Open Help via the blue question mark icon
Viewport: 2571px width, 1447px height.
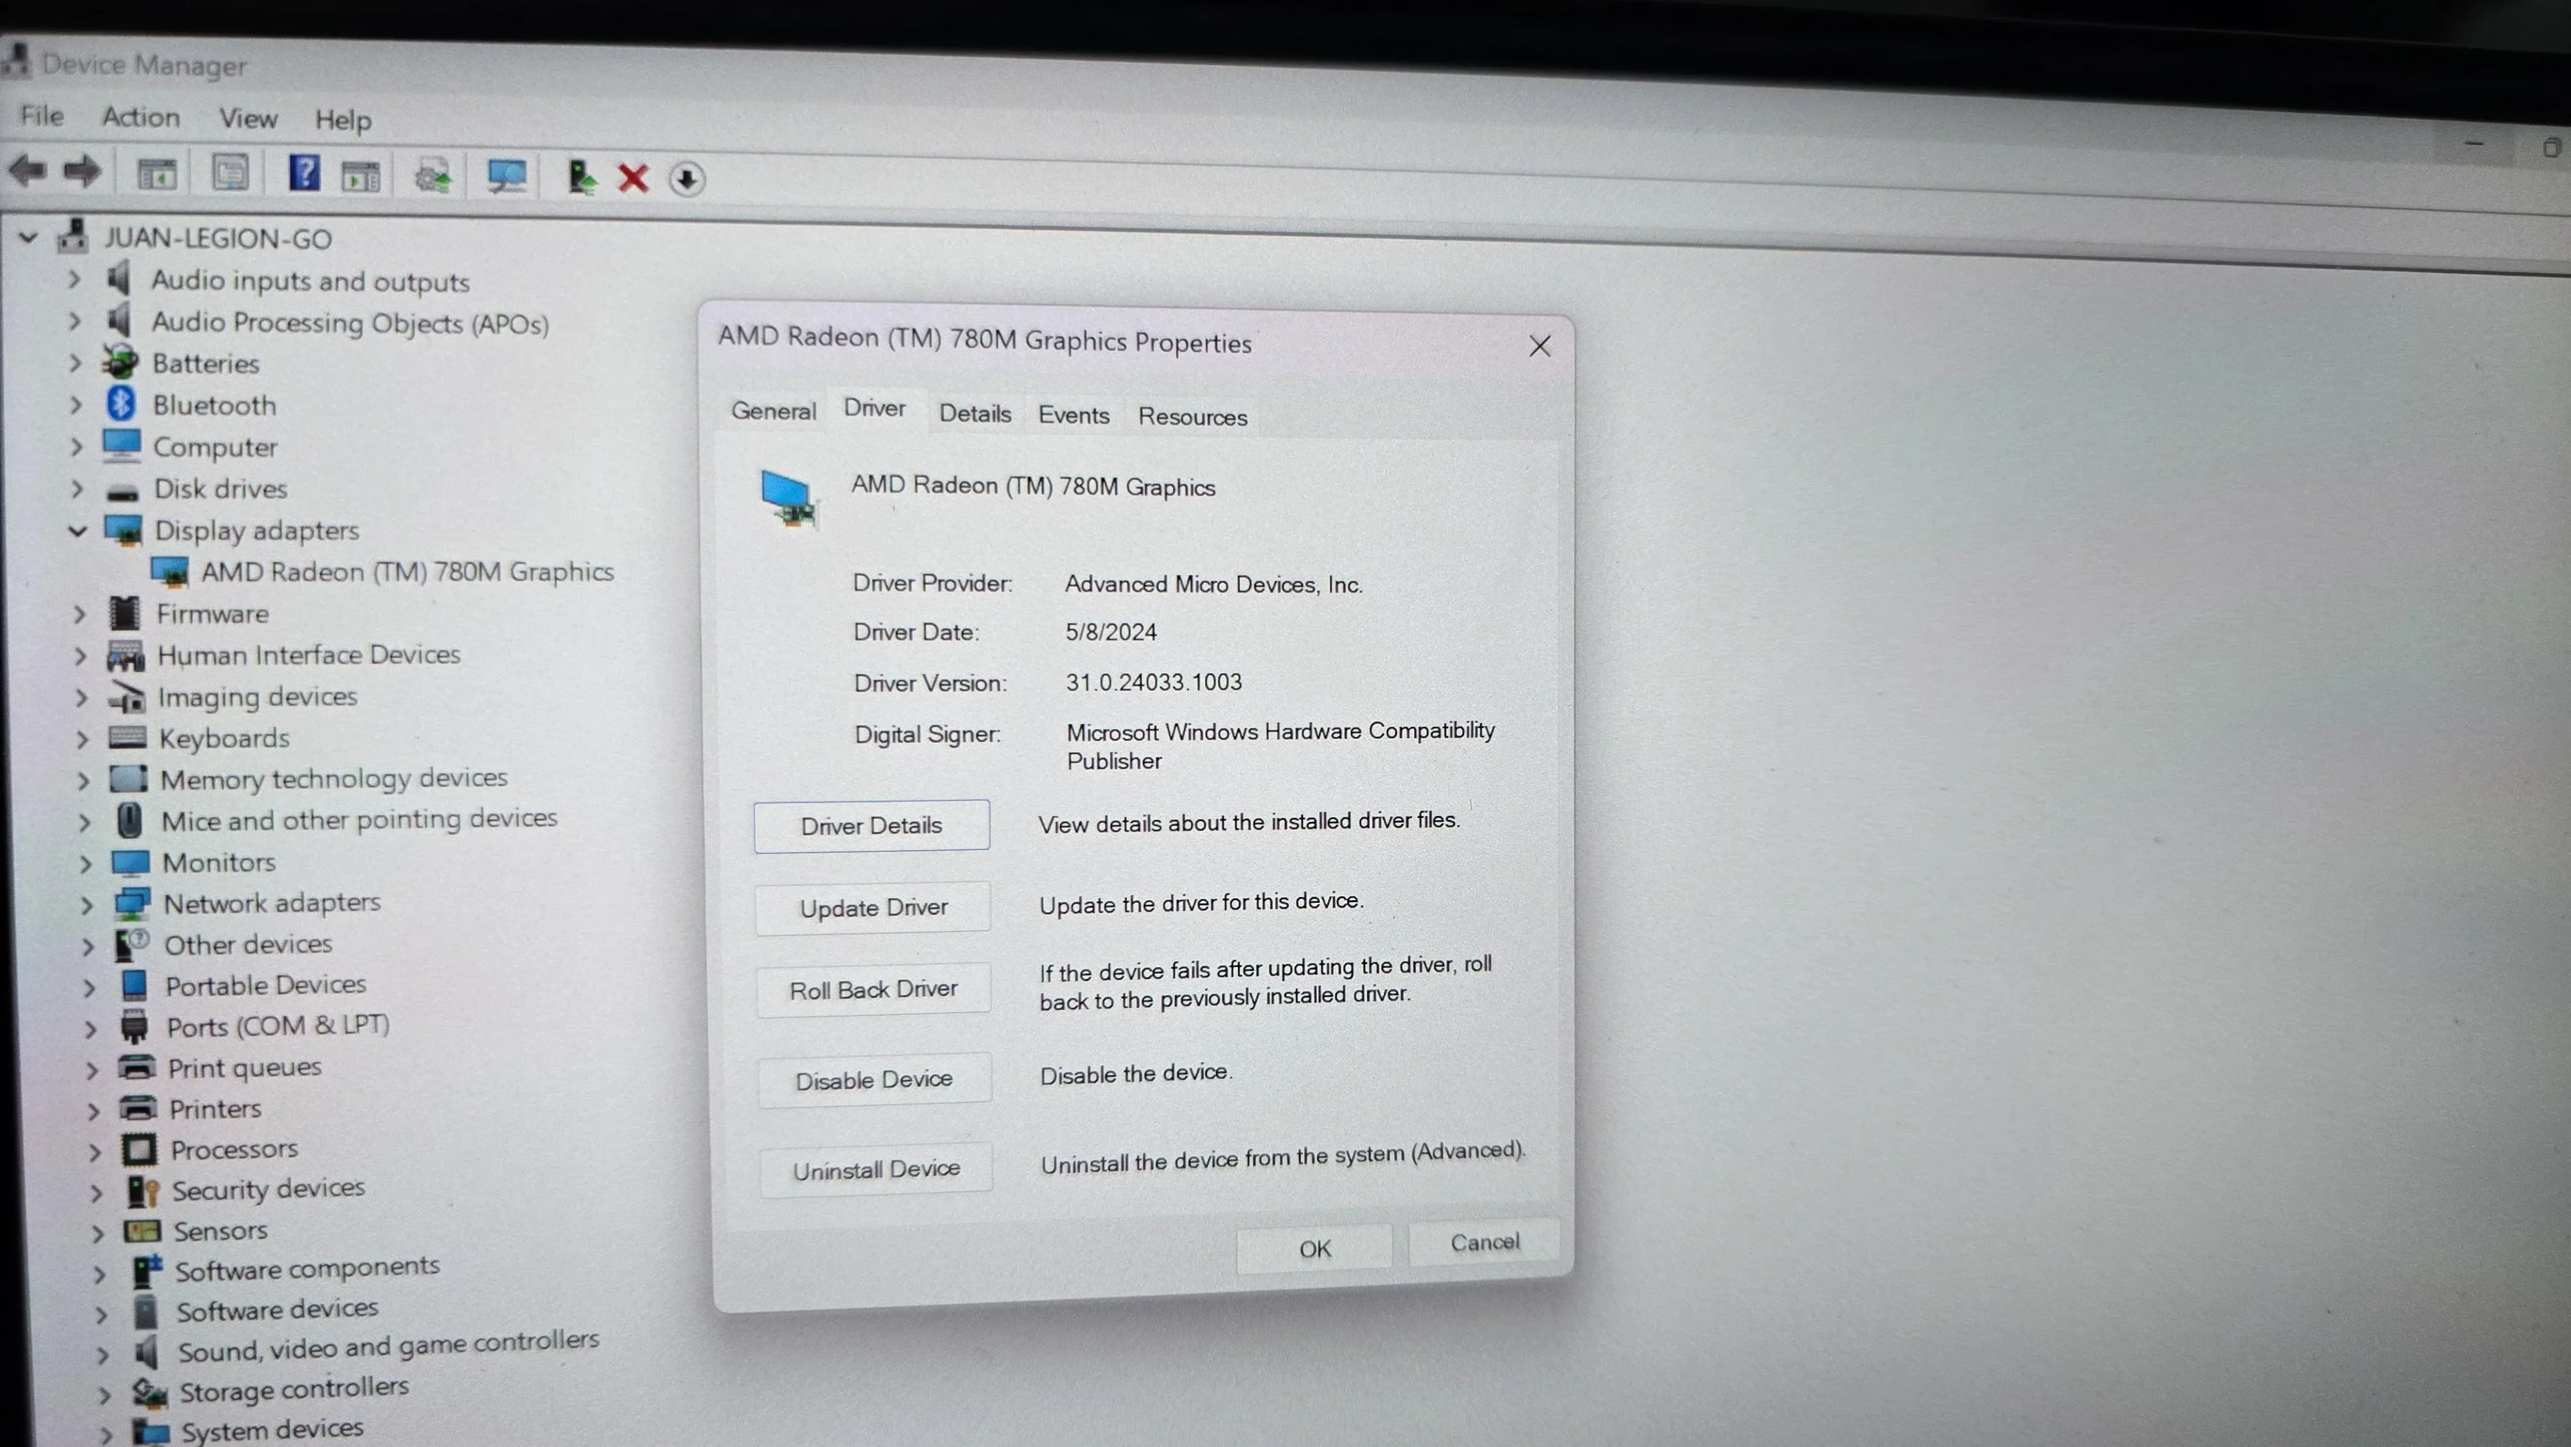pyautogui.click(x=305, y=173)
